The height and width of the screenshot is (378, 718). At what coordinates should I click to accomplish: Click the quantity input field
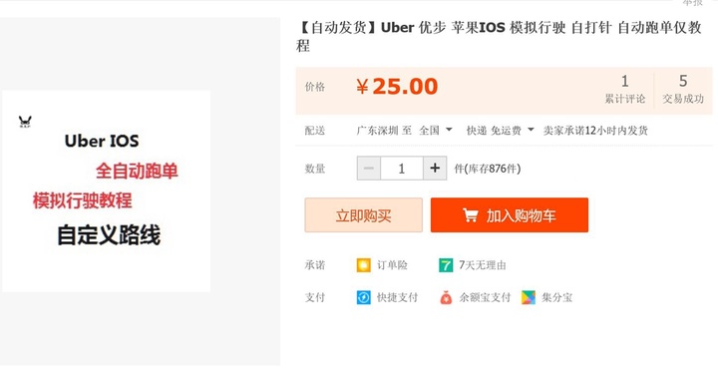tap(402, 169)
